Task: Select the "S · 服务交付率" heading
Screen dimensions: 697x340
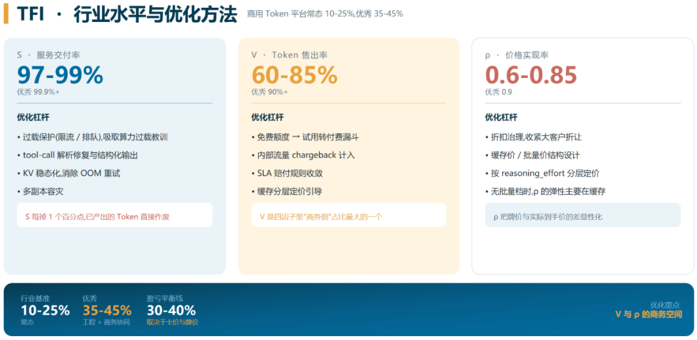Action: tap(48, 55)
